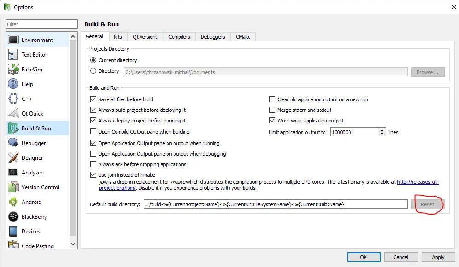Image resolution: width=459 pixels, height=267 pixels.
Task: Click the Default build directory field
Action: (275, 204)
